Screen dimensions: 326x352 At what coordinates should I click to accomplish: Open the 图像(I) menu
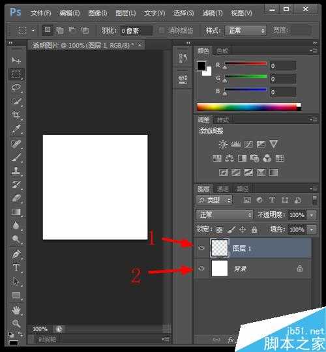(97, 13)
